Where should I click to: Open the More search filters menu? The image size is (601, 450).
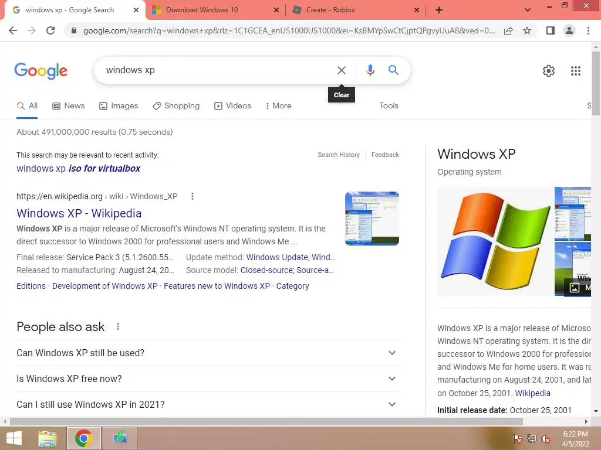point(279,105)
